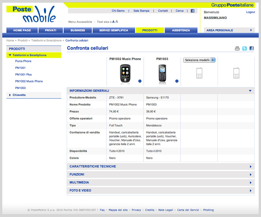This screenshot has height=217, width=261.
Task: Click the Gruppo Posteitaliane header link
Action: coord(232,5)
